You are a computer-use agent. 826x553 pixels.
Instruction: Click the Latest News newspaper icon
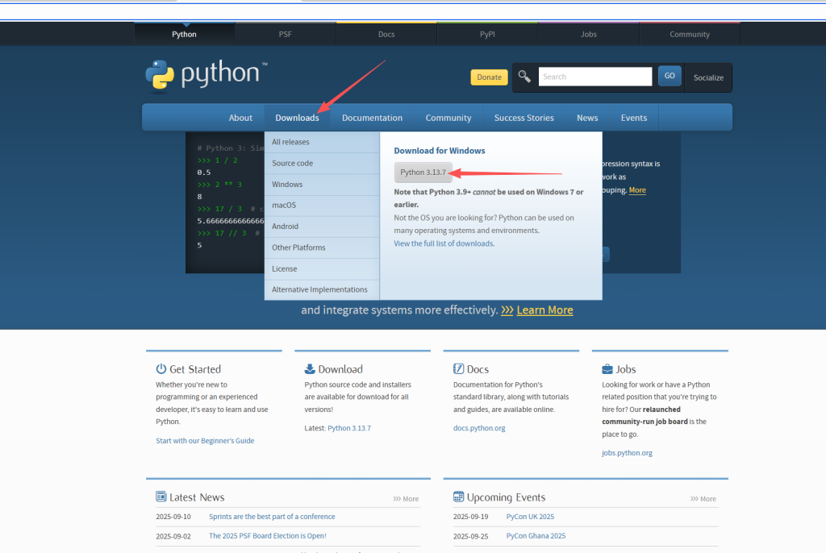coord(161,497)
